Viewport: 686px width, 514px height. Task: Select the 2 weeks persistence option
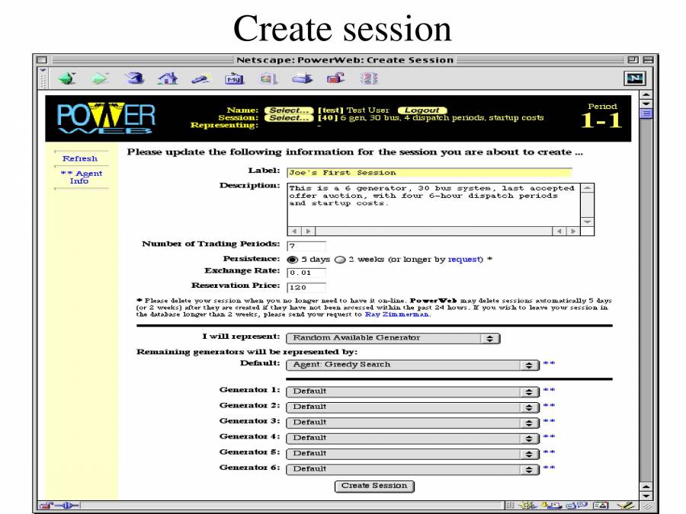point(340,259)
